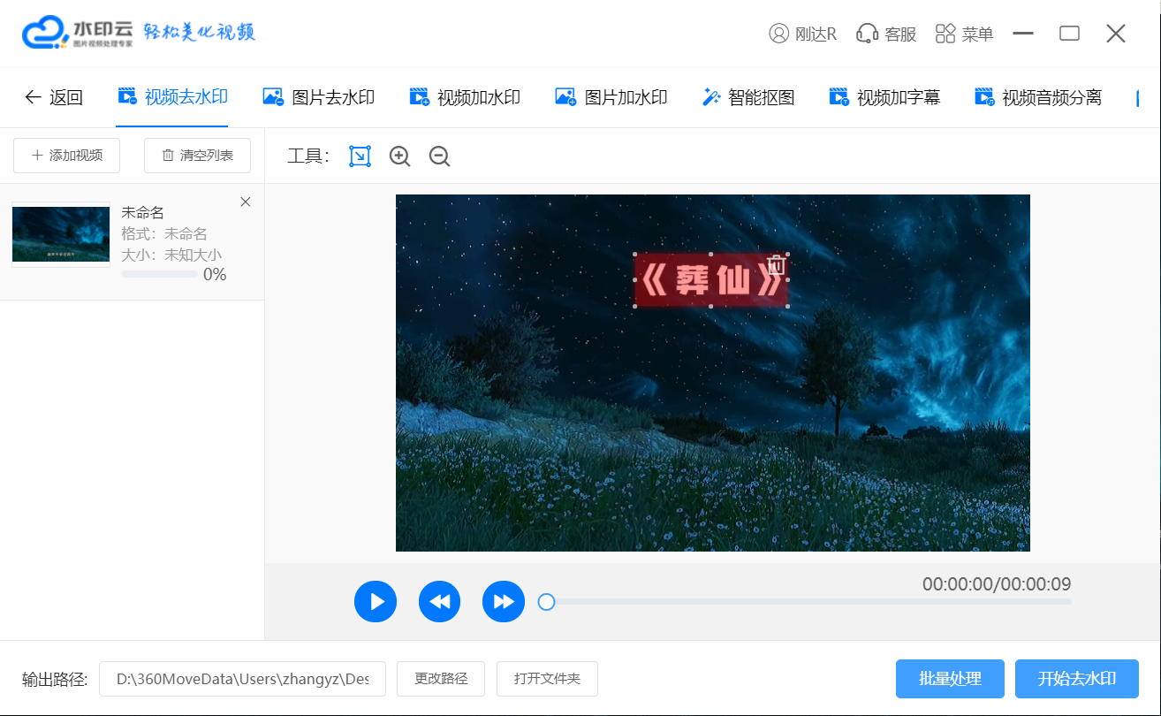Click the zoom out magnifier icon
Screen dimensions: 1161x716
coord(439,156)
